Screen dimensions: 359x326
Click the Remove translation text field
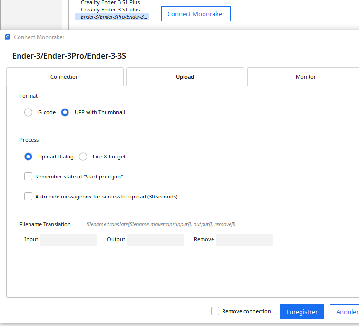[x=244, y=240]
